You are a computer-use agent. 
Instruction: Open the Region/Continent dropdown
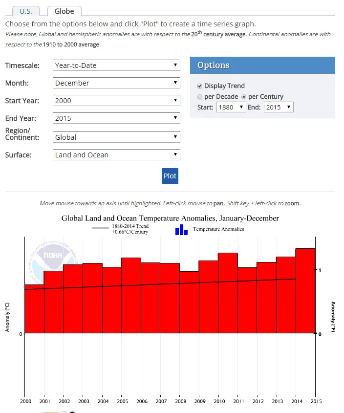[x=116, y=137]
